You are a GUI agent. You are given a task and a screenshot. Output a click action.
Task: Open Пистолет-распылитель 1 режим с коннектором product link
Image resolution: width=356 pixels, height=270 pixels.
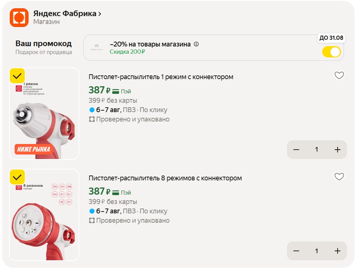(161, 77)
